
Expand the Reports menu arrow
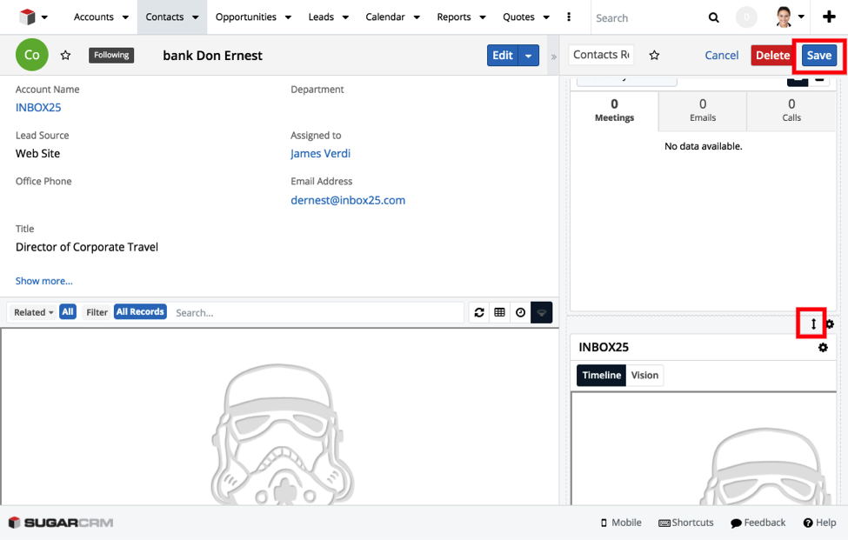point(483,17)
